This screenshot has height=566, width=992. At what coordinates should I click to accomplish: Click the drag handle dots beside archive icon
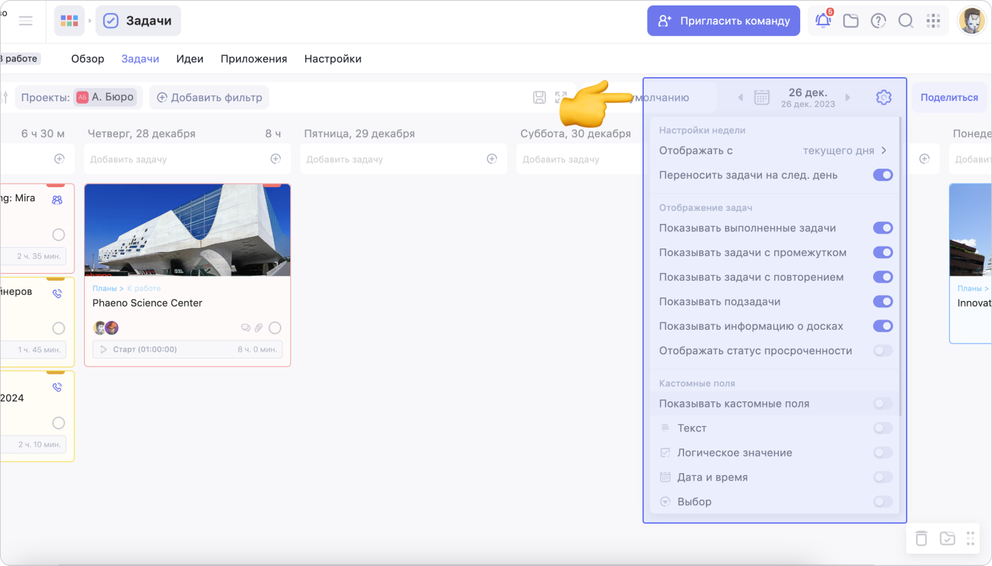coord(970,538)
